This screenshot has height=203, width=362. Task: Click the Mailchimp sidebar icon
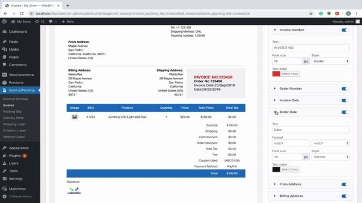[x=5, y=189]
